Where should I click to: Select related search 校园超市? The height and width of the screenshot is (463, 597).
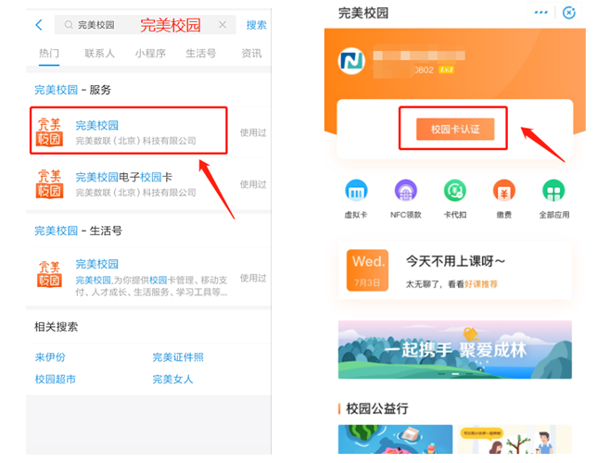56,380
